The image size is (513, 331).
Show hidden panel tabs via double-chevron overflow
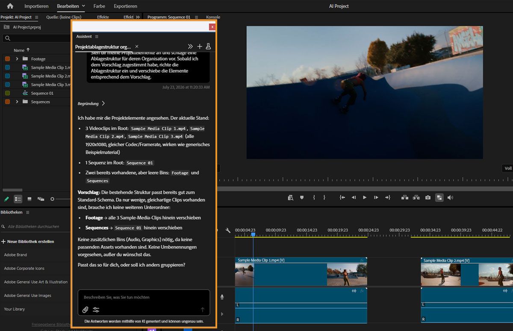click(138, 17)
